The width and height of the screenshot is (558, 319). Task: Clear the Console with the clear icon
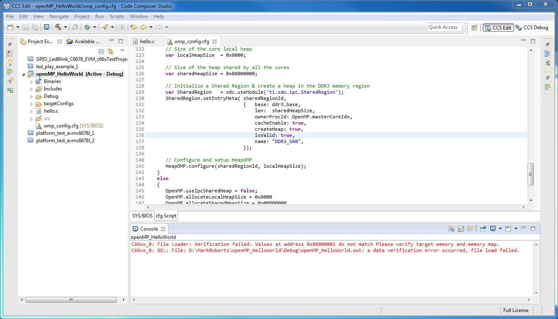(x=451, y=229)
